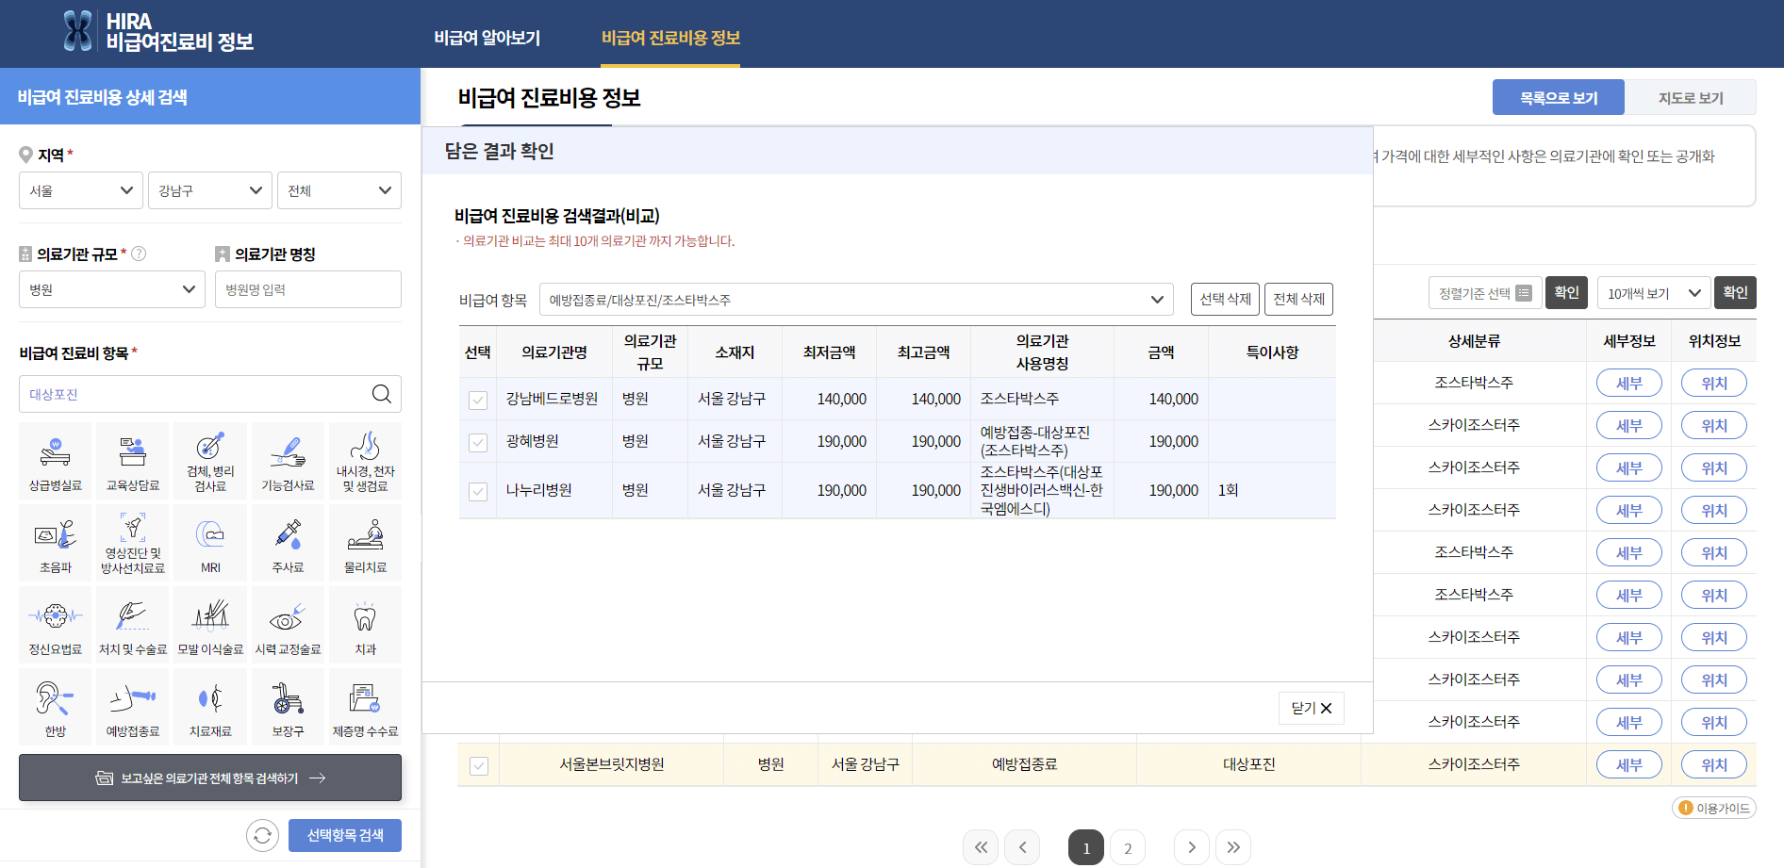This screenshot has height=868, width=1784.
Task: Click 세부 button in 서울본브릿지병원 row
Action: (1629, 765)
